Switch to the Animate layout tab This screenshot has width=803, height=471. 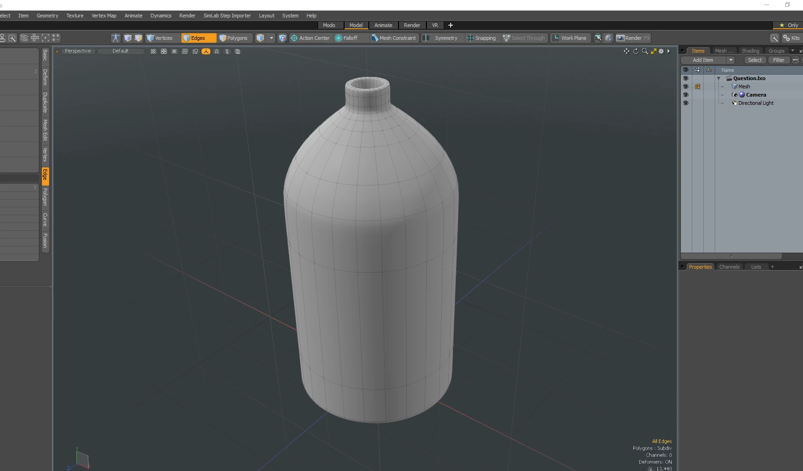383,25
